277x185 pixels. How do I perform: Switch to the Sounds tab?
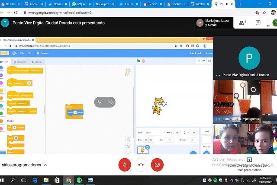[x=36, y=62]
